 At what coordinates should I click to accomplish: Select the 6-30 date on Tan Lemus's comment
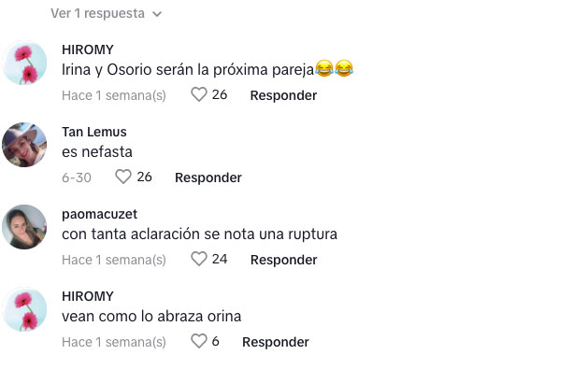pos(77,177)
